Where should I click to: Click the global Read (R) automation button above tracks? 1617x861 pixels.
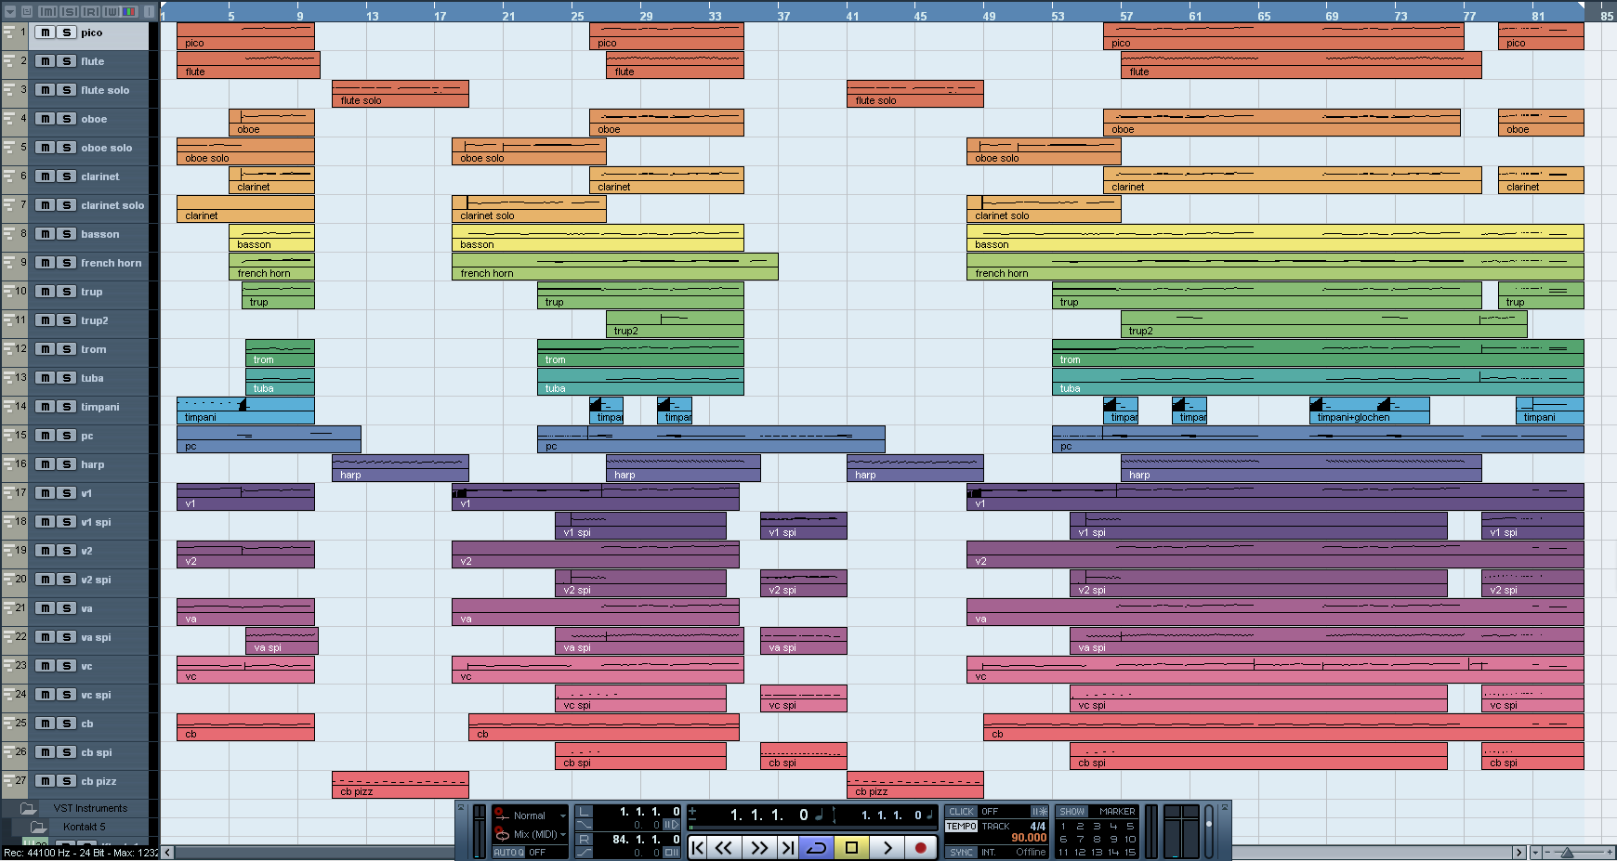[90, 11]
